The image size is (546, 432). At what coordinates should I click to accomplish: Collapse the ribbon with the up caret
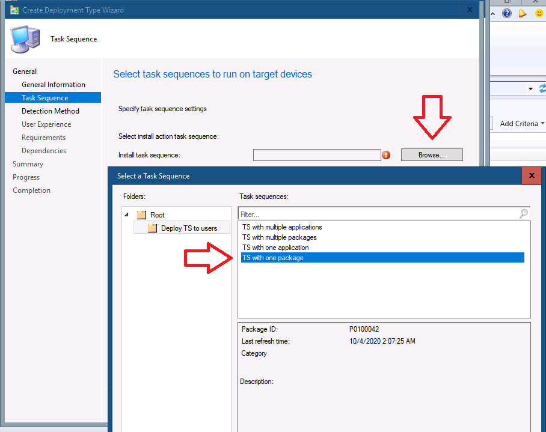492,14
